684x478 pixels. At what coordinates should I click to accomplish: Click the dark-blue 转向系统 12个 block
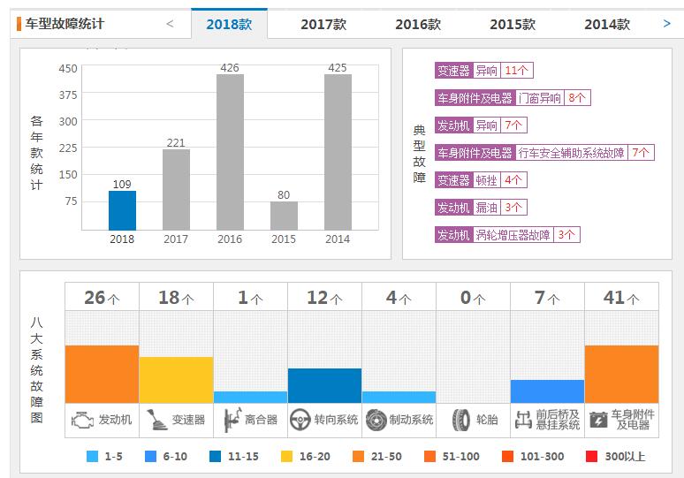[x=324, y=385]
